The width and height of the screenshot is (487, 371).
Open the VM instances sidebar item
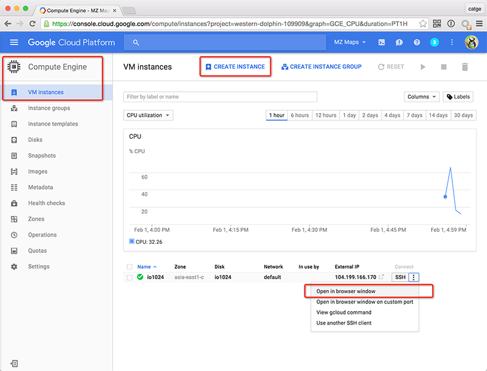click(56, 92)
